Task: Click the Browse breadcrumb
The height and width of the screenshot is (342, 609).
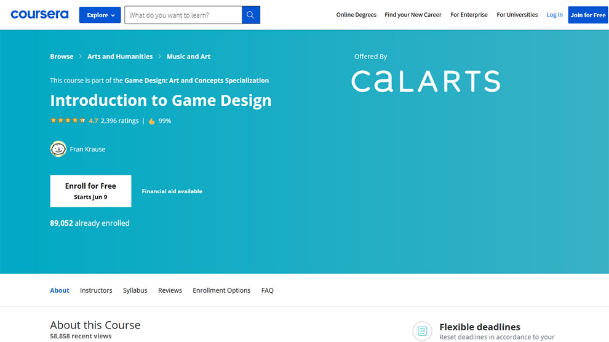Action: pyautogui.click(x=62, y=57)
